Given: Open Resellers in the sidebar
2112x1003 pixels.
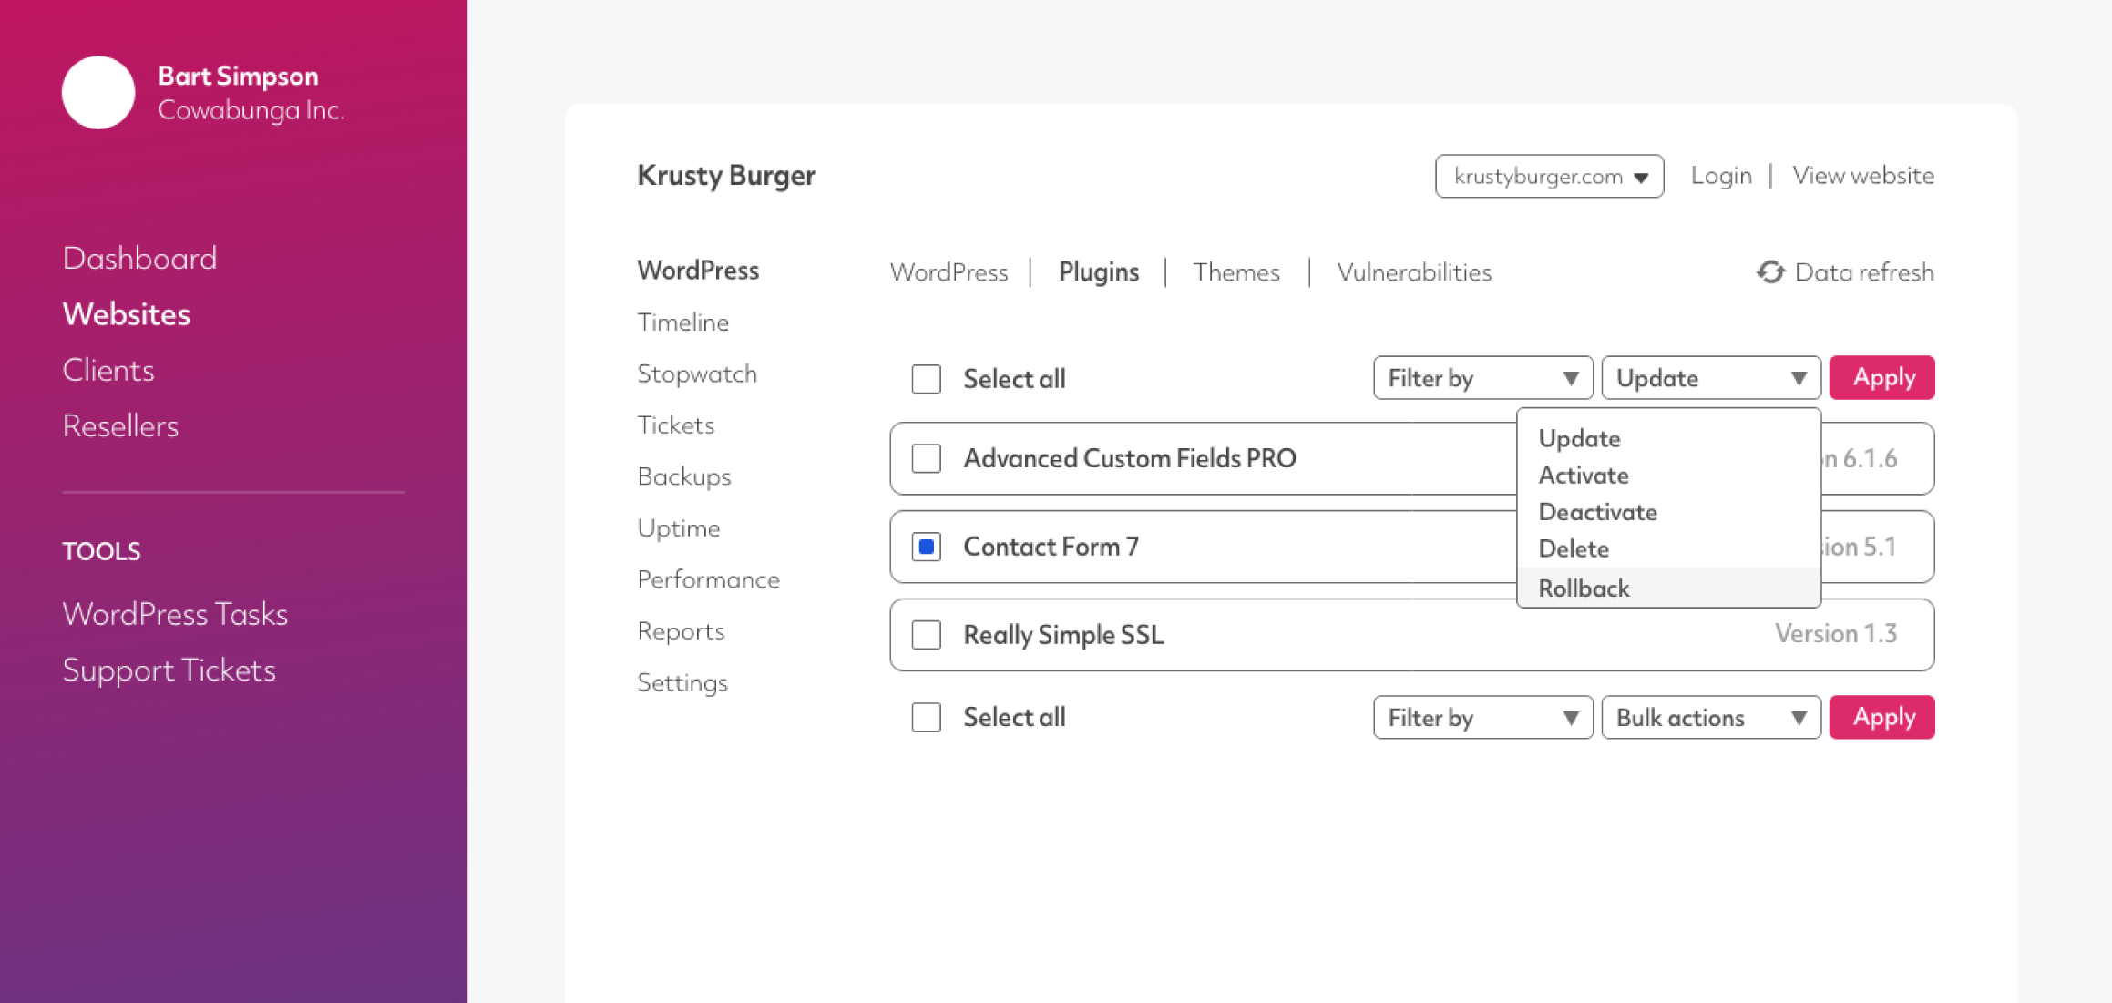Looking at the screenshot, I should point(120,426).
